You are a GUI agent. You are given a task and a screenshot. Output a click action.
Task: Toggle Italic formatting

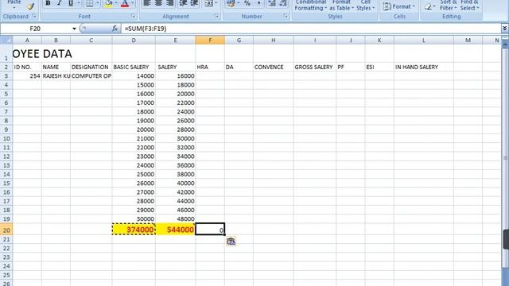[59, 3]
